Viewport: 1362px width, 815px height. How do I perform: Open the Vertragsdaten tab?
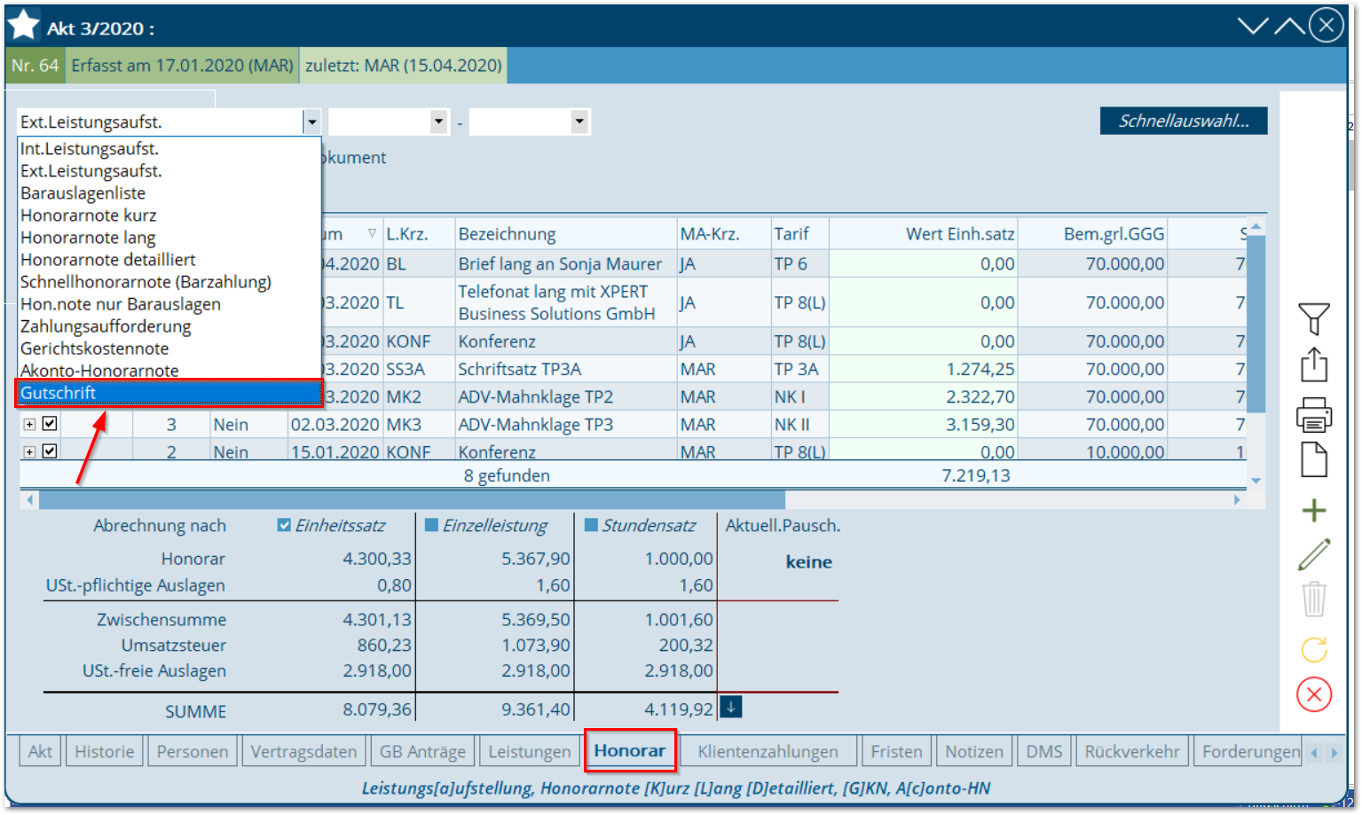point(303,751)
